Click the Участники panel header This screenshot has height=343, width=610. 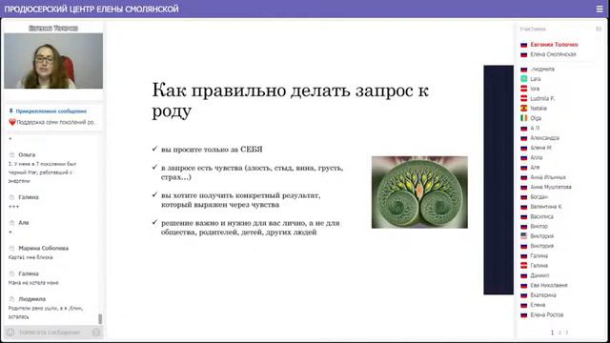point(533,29)
